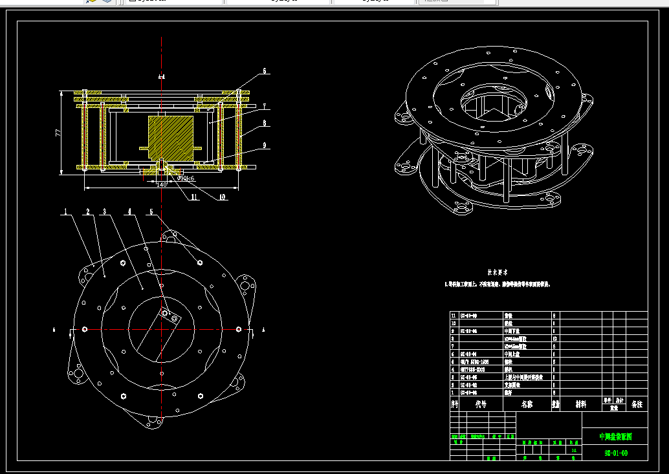
Task: Select the Ø10k6 dimension annotation
Action: [x=186, y=178]
